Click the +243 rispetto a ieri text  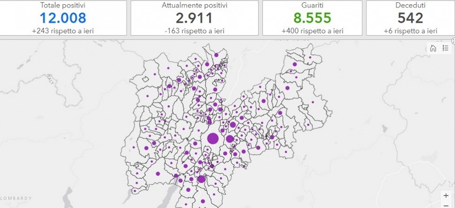[63, 31]
